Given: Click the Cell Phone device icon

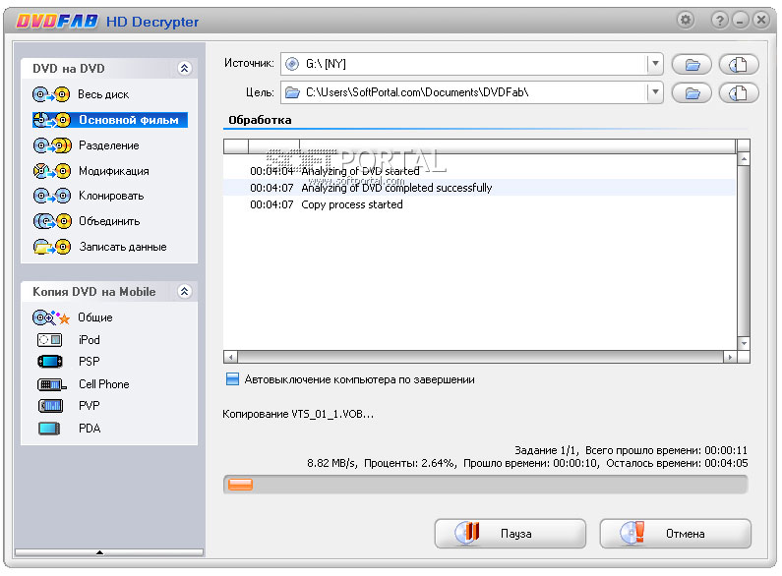Looking at the screenshot, I should point(52,384).
